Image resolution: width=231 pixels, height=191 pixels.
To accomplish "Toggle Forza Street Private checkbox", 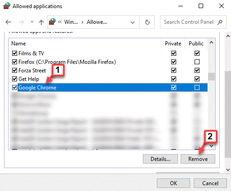I will pyautogui.click(x=173, y=70).
